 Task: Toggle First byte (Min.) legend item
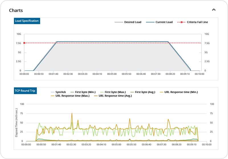[x=83, y=92]
